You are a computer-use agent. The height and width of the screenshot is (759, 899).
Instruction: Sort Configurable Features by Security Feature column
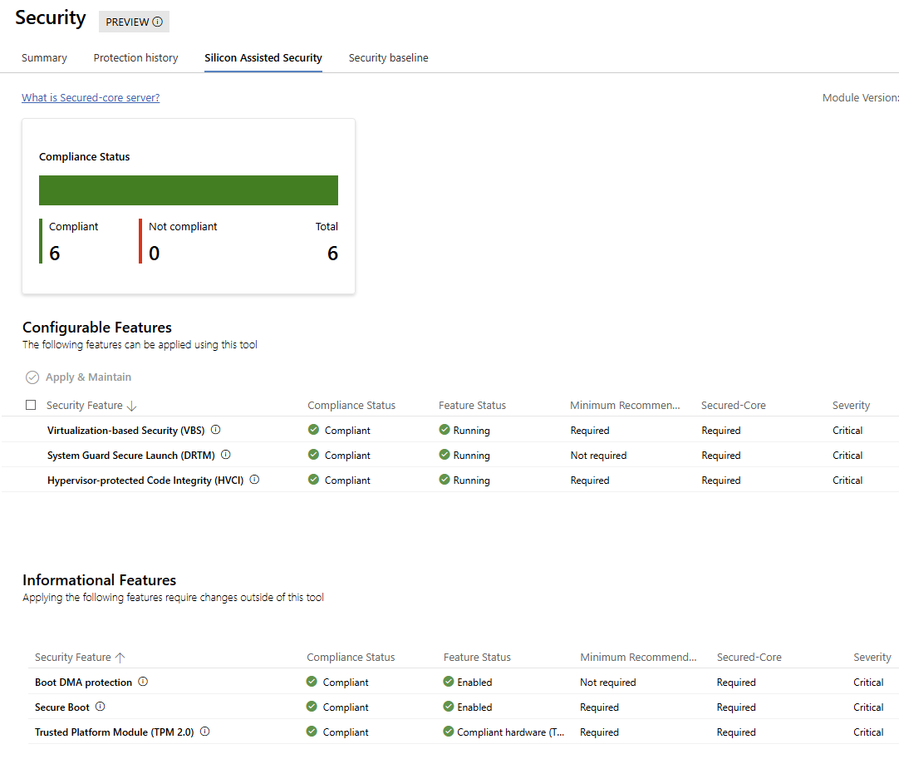84,406
